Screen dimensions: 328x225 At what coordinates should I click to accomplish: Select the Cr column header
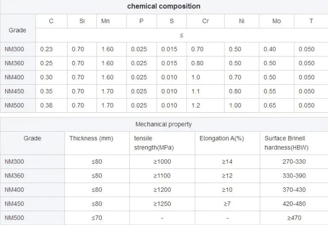click(205, 21)
